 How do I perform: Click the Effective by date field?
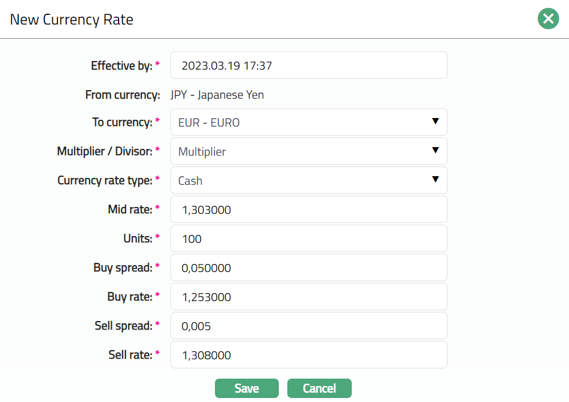pos(308,66)
